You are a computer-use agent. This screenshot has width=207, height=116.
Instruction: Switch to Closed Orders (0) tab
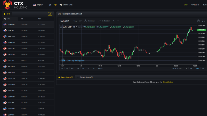tap(85, 77)
